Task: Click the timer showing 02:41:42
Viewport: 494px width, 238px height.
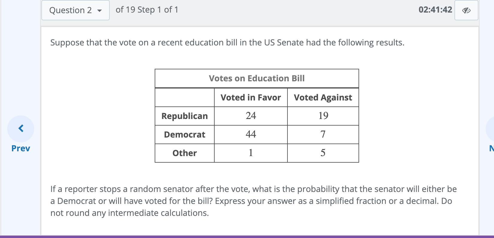Action: 435,10
